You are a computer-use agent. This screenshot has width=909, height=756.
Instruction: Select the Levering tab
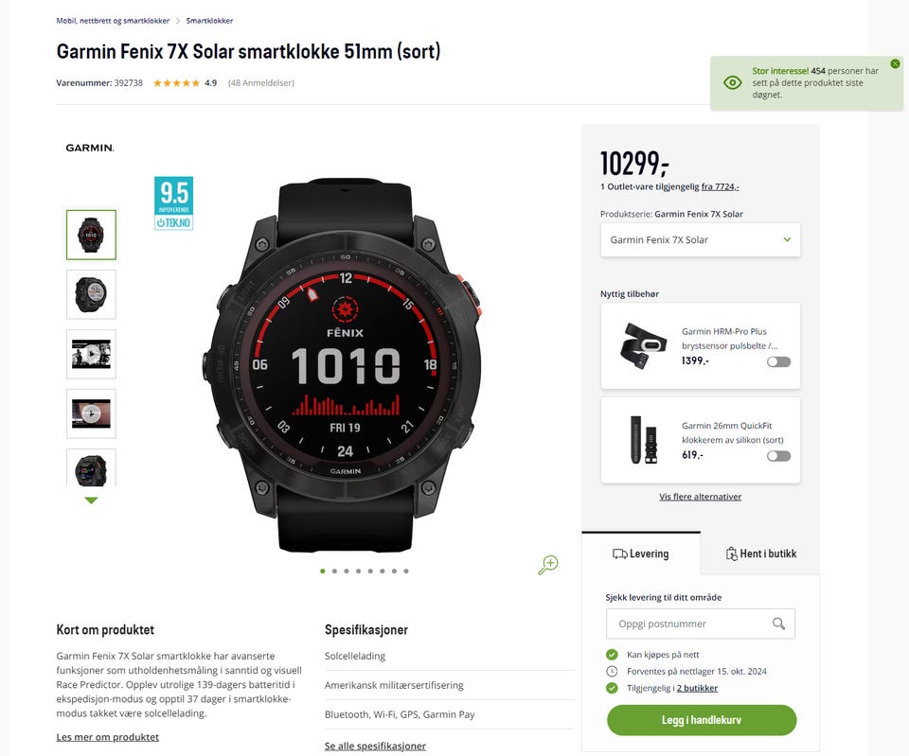[x=641, y=554]
